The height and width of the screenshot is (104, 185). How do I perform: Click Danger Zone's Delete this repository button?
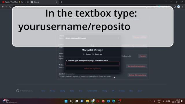point(138,75)
